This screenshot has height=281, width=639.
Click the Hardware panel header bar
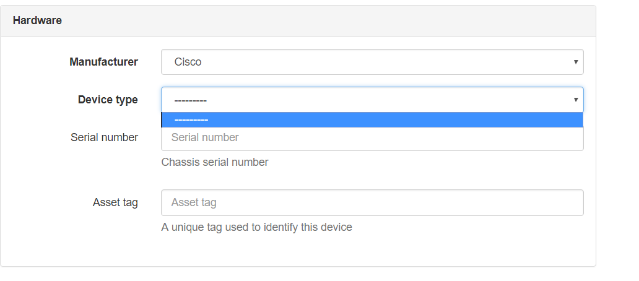coord(310,21)
